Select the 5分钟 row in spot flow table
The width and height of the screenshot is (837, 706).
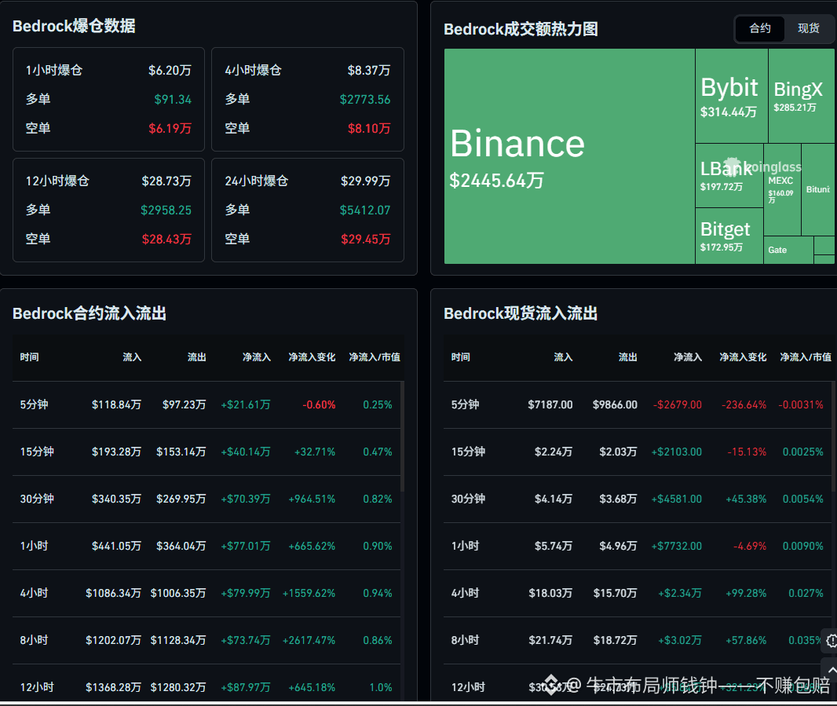click(x=638, y=404)
